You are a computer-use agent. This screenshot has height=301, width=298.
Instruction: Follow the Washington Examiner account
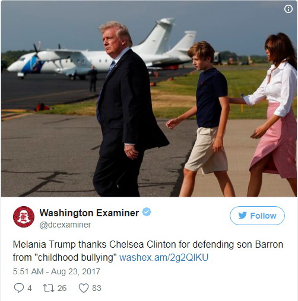coord(257,216)
